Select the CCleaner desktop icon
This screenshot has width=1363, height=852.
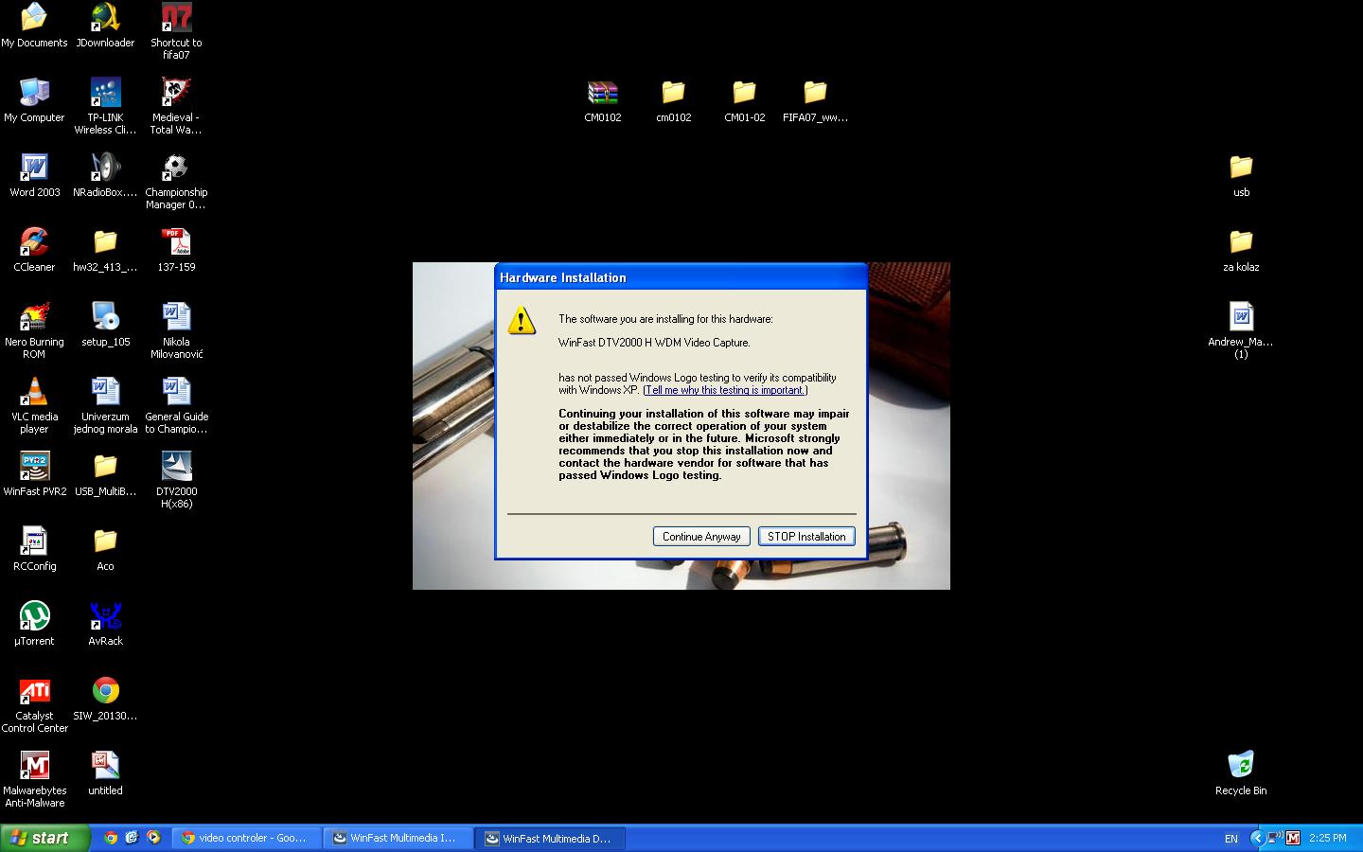[x=34, y=250]
